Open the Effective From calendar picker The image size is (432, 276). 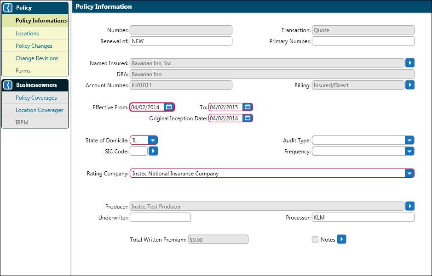pyautogui.click(x=169, y=107)
